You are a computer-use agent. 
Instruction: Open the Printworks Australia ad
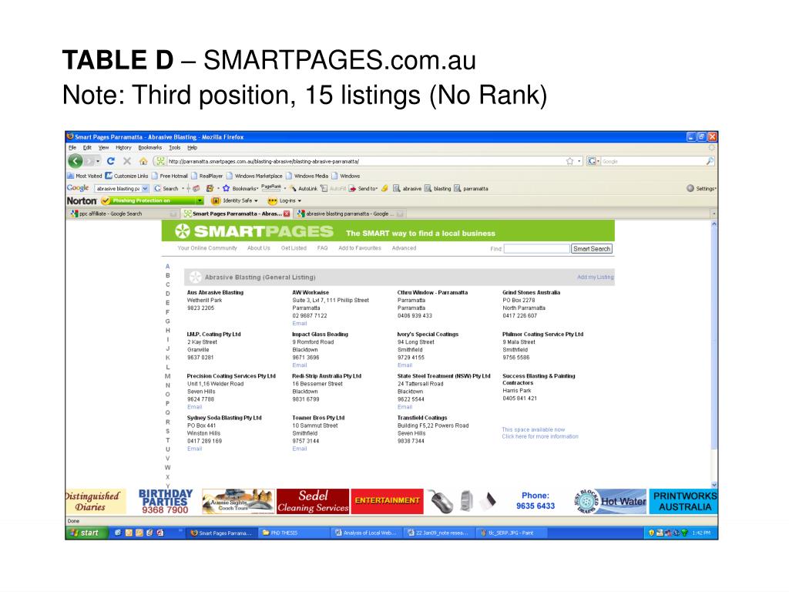click(x=684, y=501)
